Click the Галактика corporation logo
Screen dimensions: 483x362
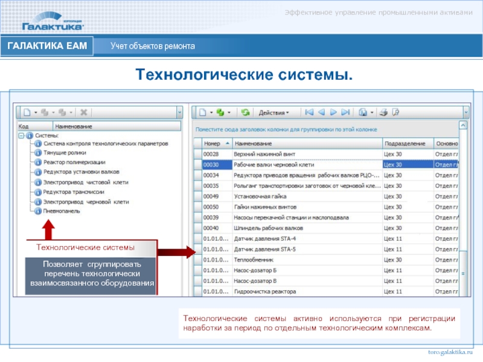point(53,22)
